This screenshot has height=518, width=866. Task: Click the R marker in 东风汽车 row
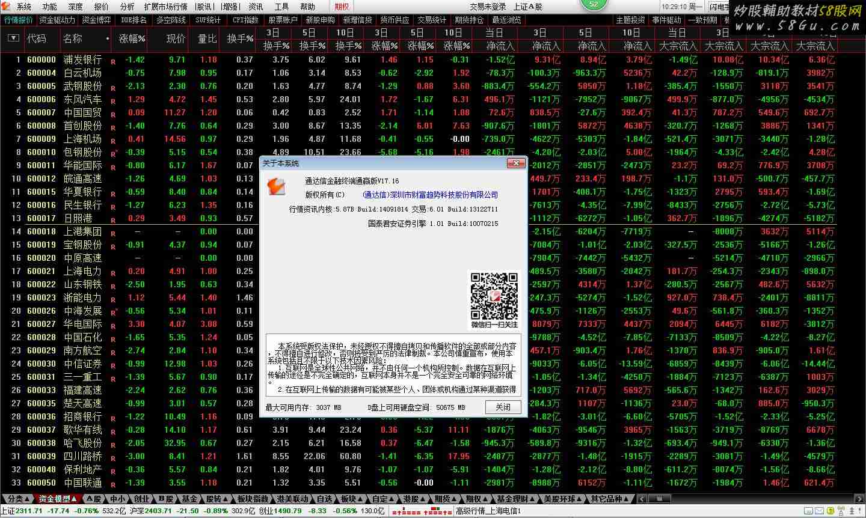point(113,101)
